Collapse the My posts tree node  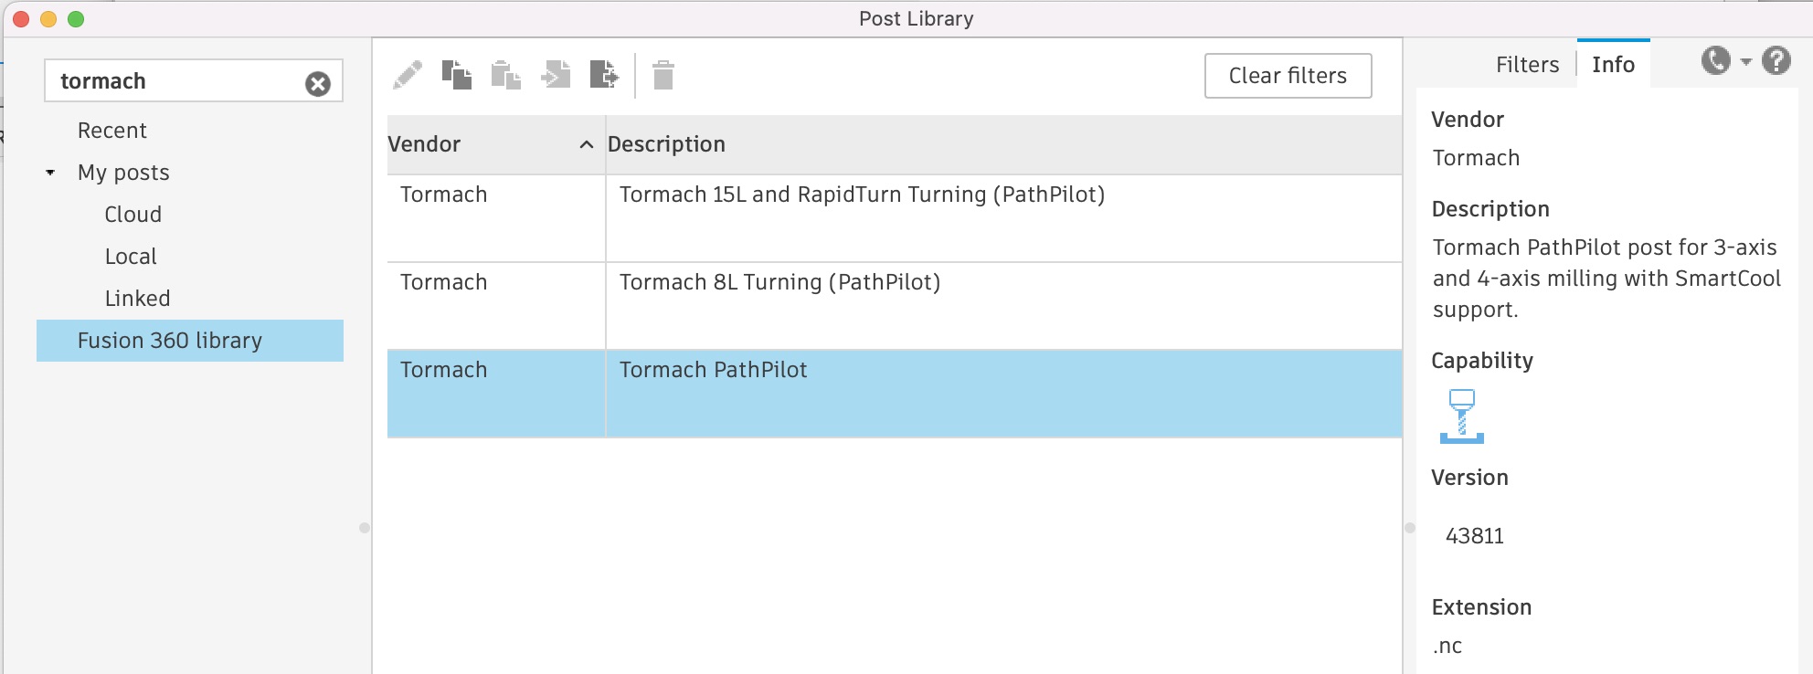pyautogui.click(x=50, y=173)
